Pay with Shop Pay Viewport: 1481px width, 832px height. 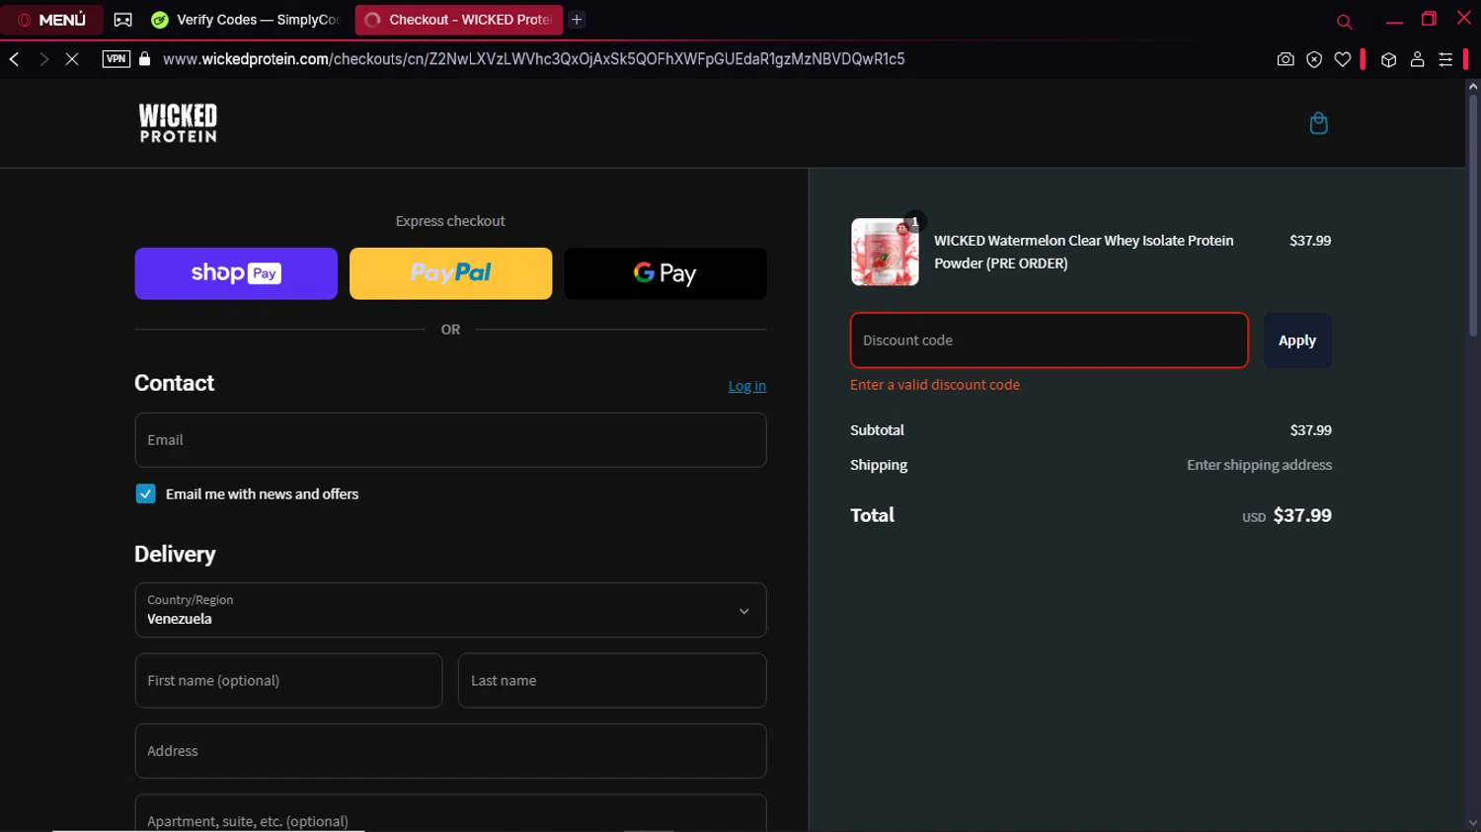(236, 273)
